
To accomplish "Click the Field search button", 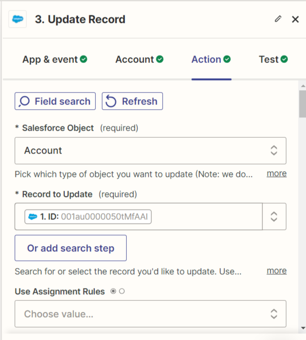I will 55,101.
